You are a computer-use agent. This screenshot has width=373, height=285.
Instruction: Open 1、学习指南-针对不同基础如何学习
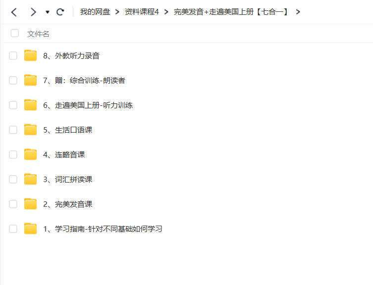(x=103, y=229)
